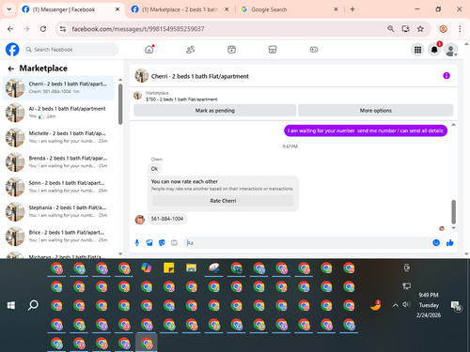The image size is (470, 352).
Task: Open the File Explorer taskbar icon
Action: (191, 268)
